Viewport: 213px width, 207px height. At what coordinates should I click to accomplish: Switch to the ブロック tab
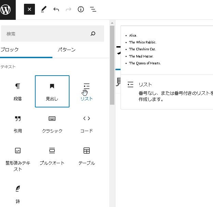[10, 50]
